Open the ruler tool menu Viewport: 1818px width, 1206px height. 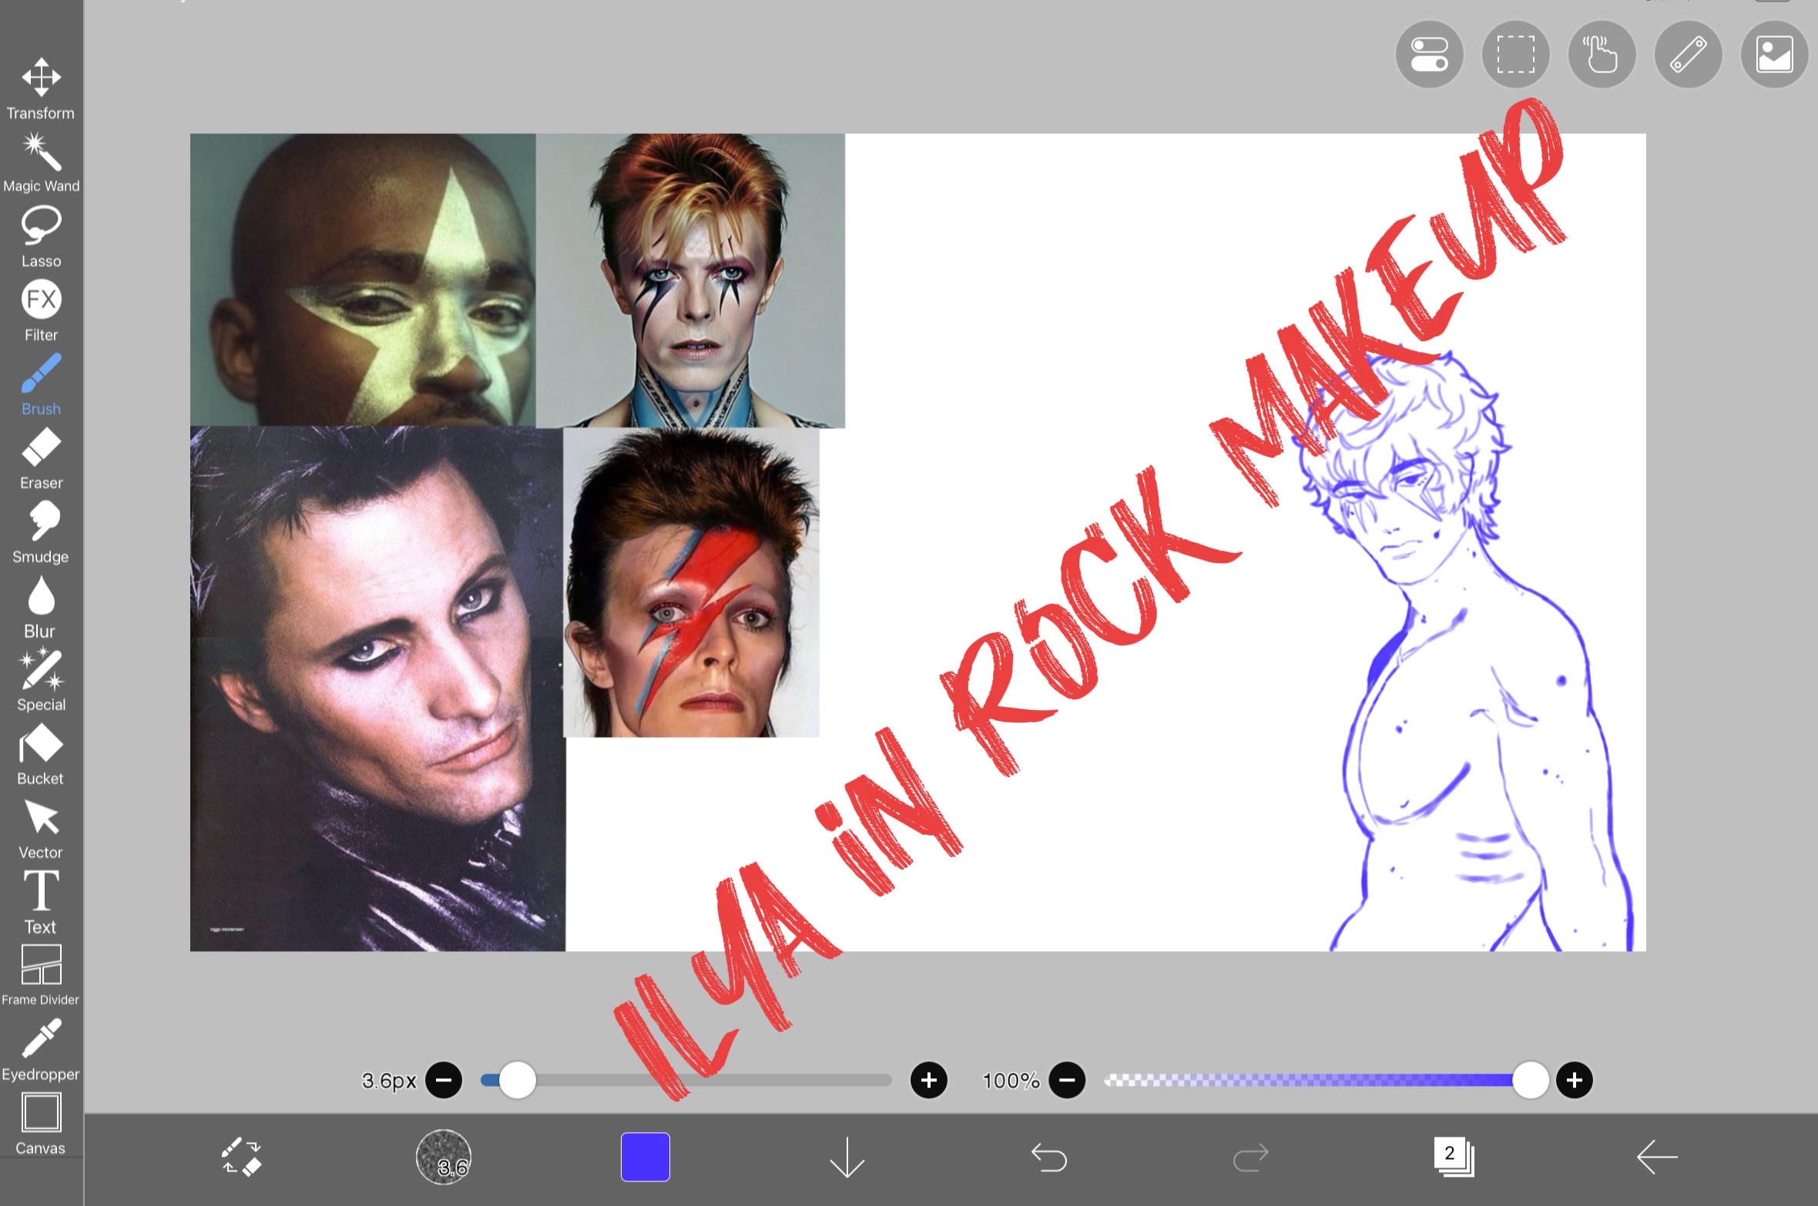[x=1689, y=55]
